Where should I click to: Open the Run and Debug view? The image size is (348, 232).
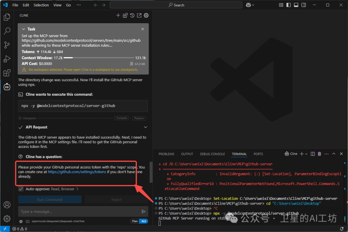(7, 59)
